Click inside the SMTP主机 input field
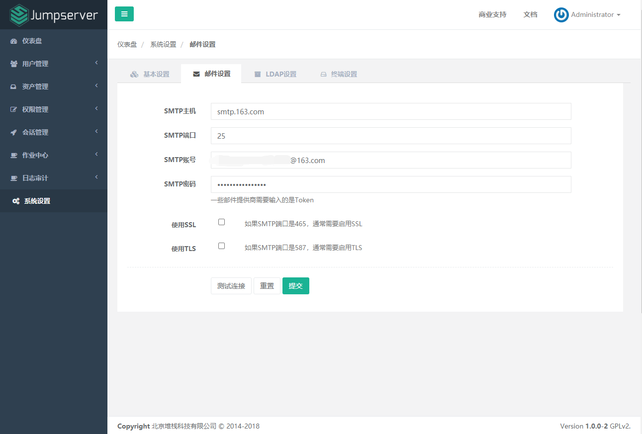The width and height of the screenshot is (642, 434). (x=390, y=111)
